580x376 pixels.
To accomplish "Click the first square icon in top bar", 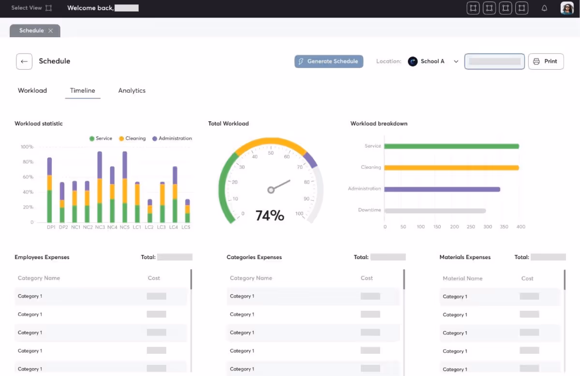I will 473,8.
